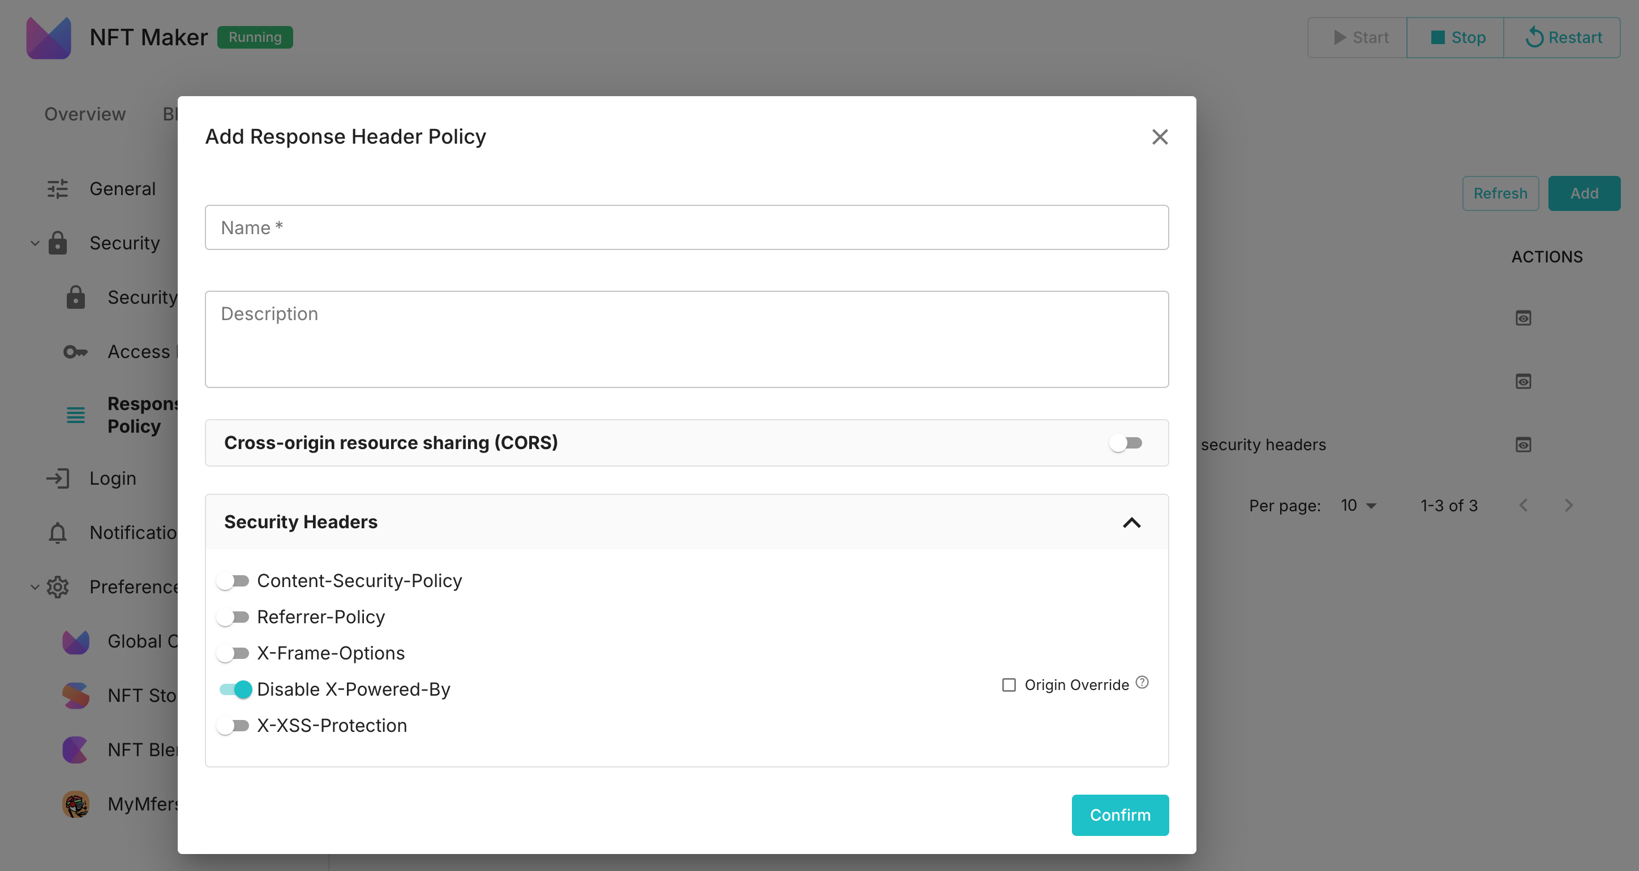Collapse the Security Headers section

coord(1132,522)
